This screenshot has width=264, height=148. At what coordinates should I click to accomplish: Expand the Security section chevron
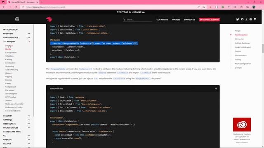pyautogui.click(x=29, y=116)
